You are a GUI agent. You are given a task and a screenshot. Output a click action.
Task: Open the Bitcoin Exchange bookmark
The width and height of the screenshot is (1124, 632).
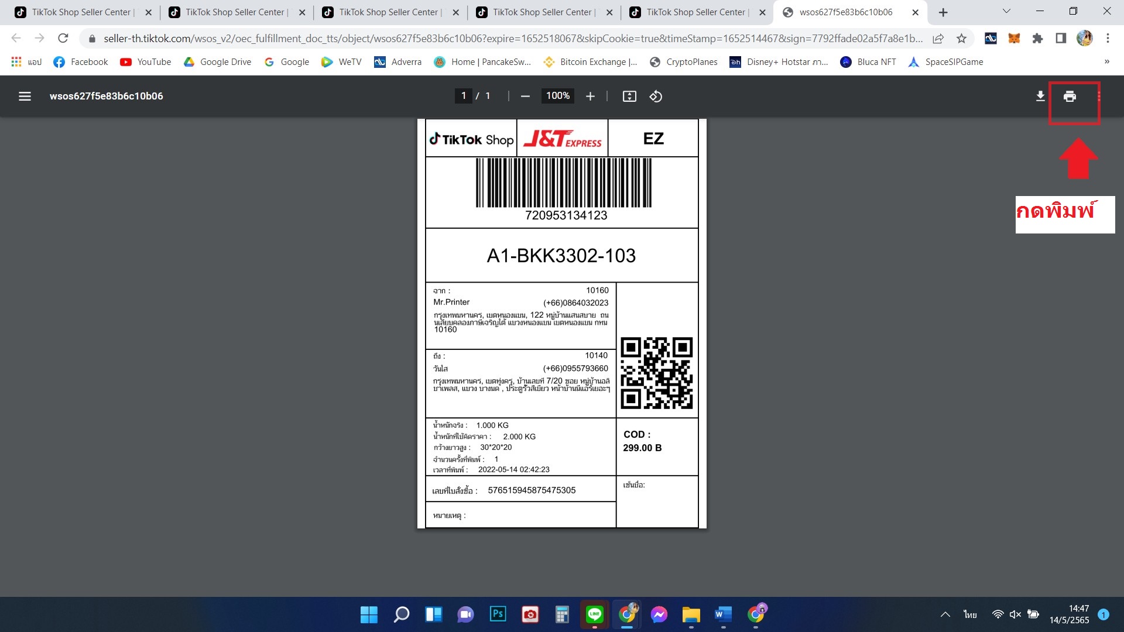point(590,61)
